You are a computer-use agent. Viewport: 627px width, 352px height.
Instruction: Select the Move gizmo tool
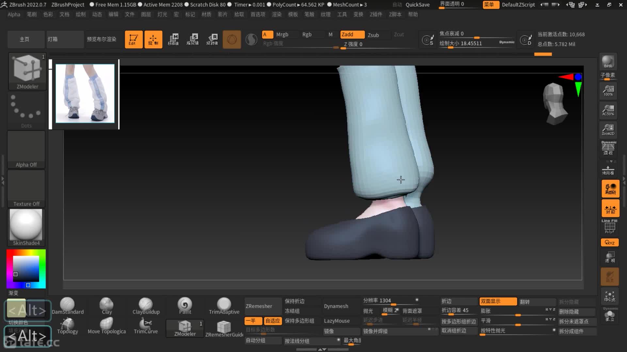tap(173, 39)
